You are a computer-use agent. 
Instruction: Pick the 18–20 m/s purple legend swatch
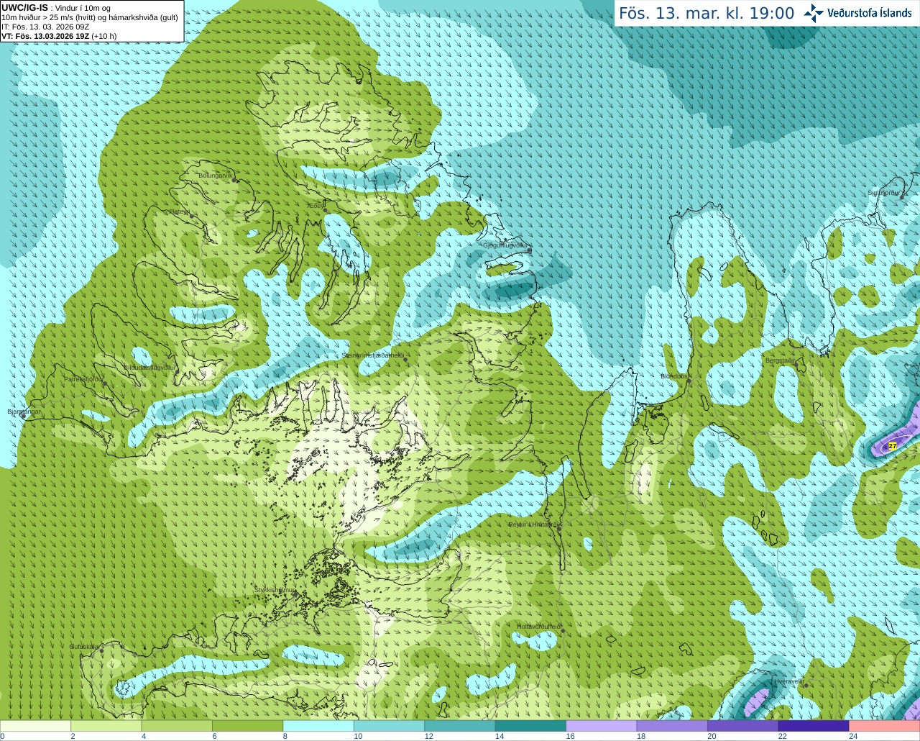(x=672, y=726)
